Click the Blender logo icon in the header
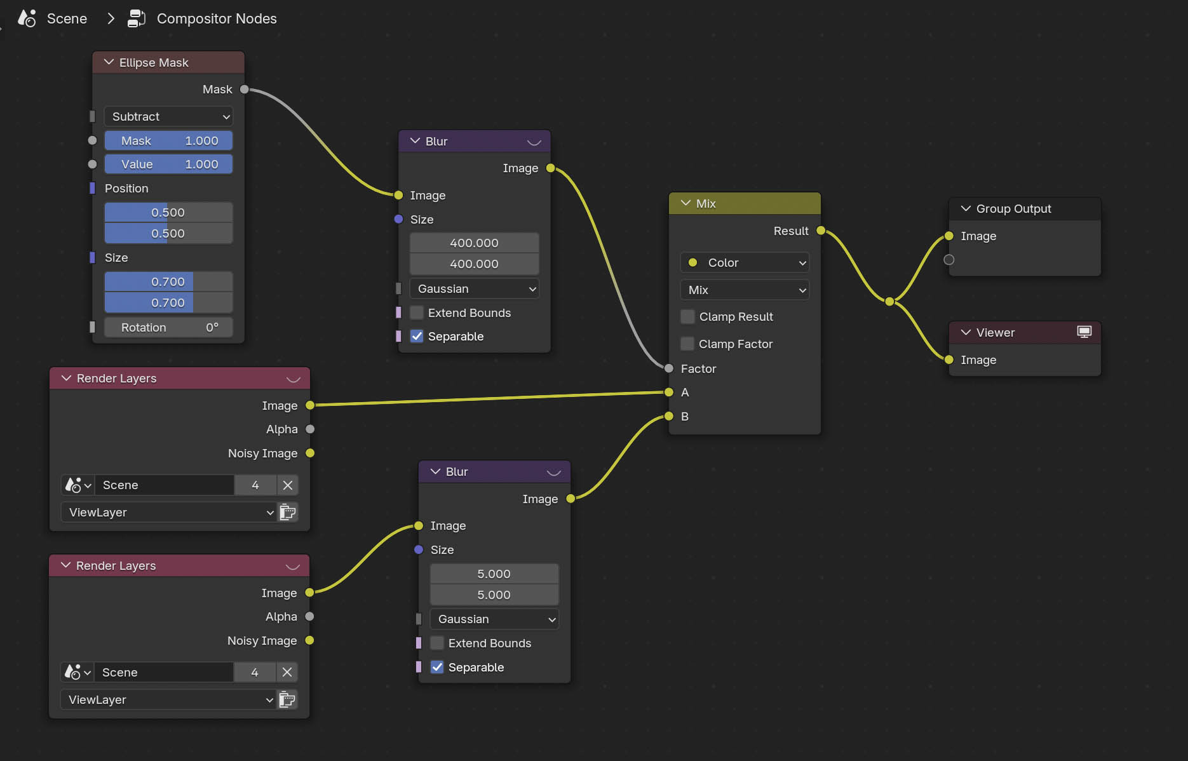The image size is (1188, 761). [x=26, y=18]
